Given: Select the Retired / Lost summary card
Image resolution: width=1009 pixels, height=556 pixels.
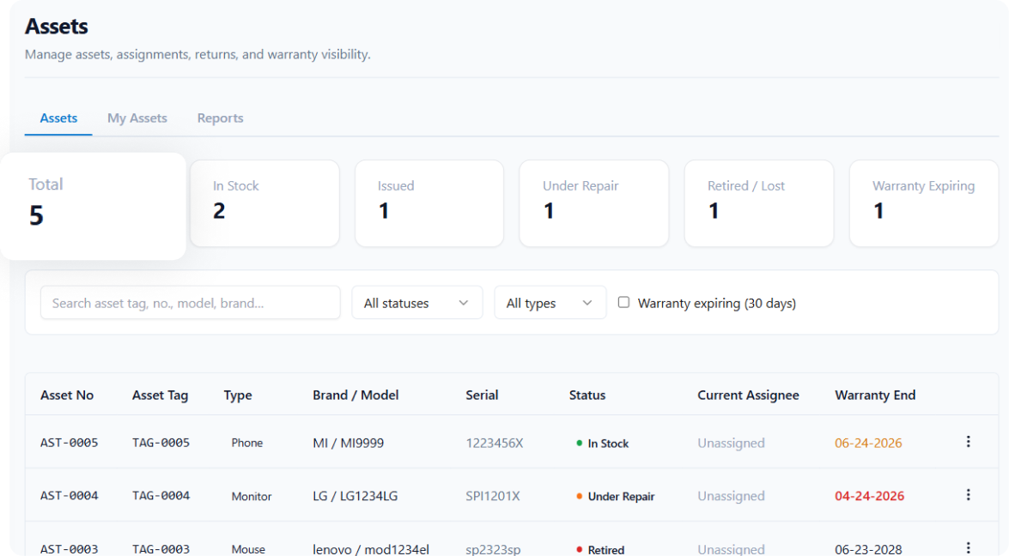Looking at the screenshot, I should (x=759, y=203).
